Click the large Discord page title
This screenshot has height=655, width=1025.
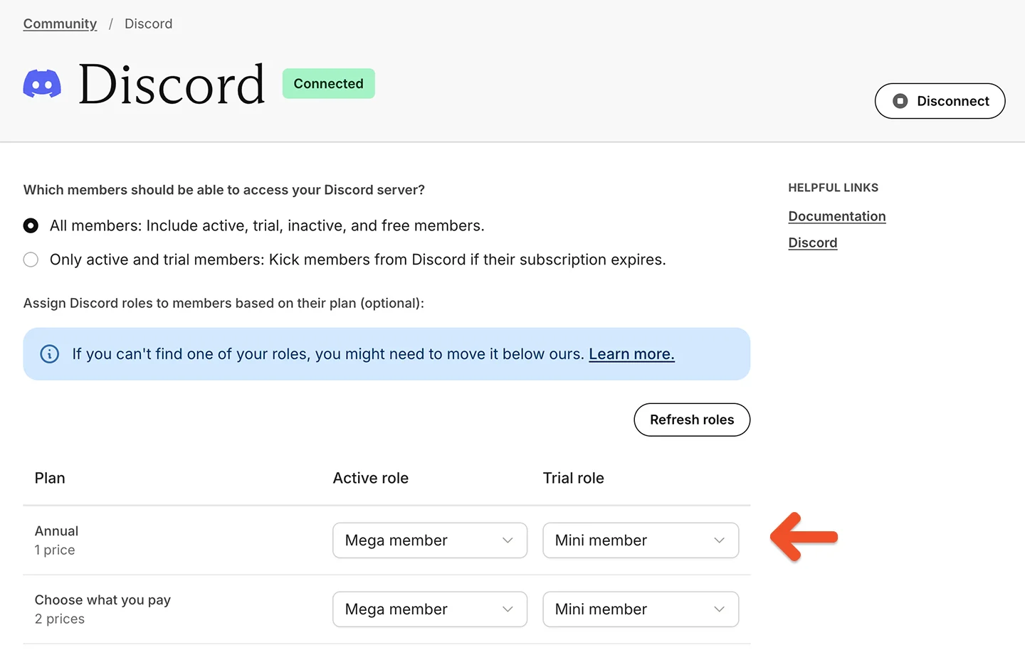(172, 84)
